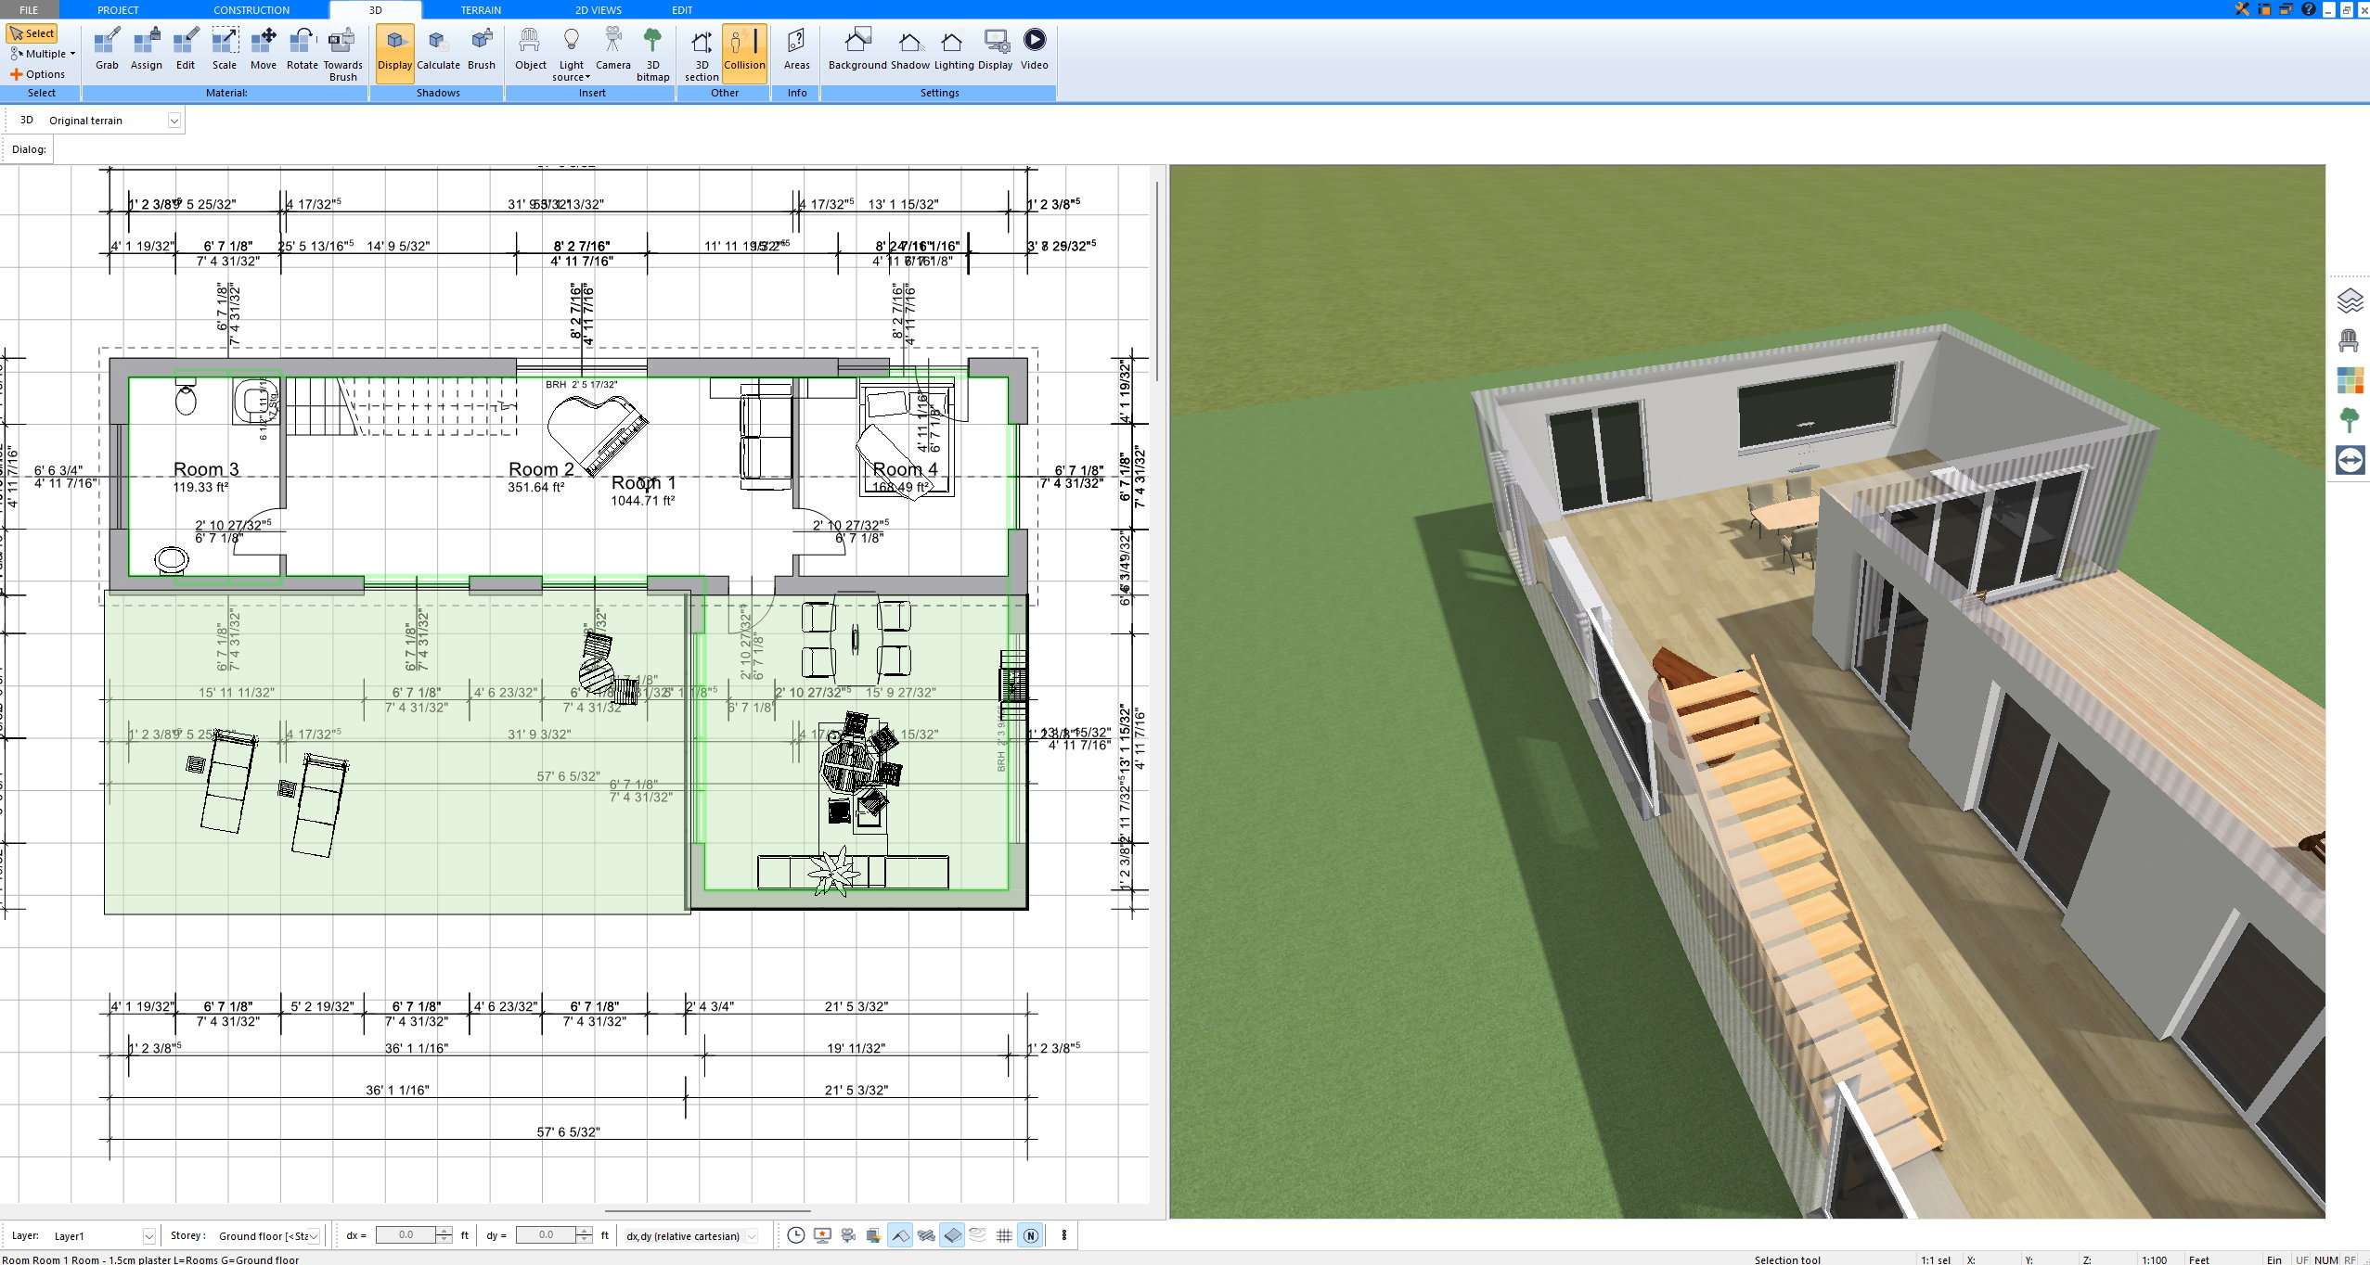The height and width of the screenshot is (1265, 2370).
Task: Activate the Scale material tool
Action: [225, 50]
